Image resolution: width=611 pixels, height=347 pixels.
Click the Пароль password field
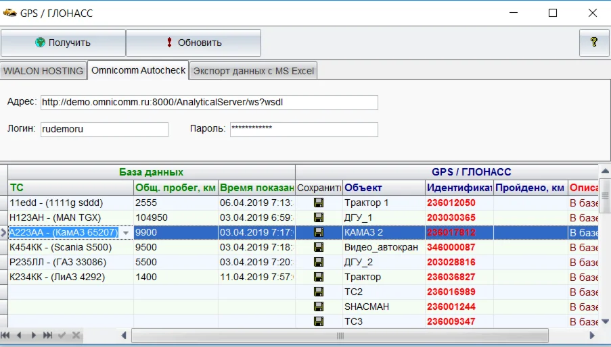(303, 129)
